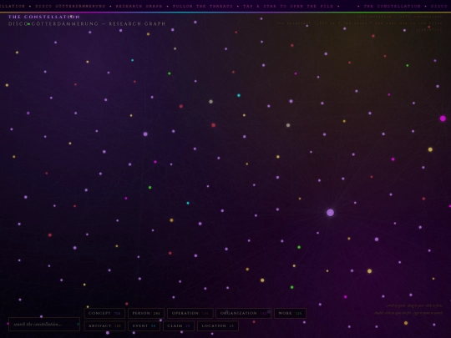Open the large magenta star at right edge
Screen dimensions: 451x338
[x=443, y=119]
